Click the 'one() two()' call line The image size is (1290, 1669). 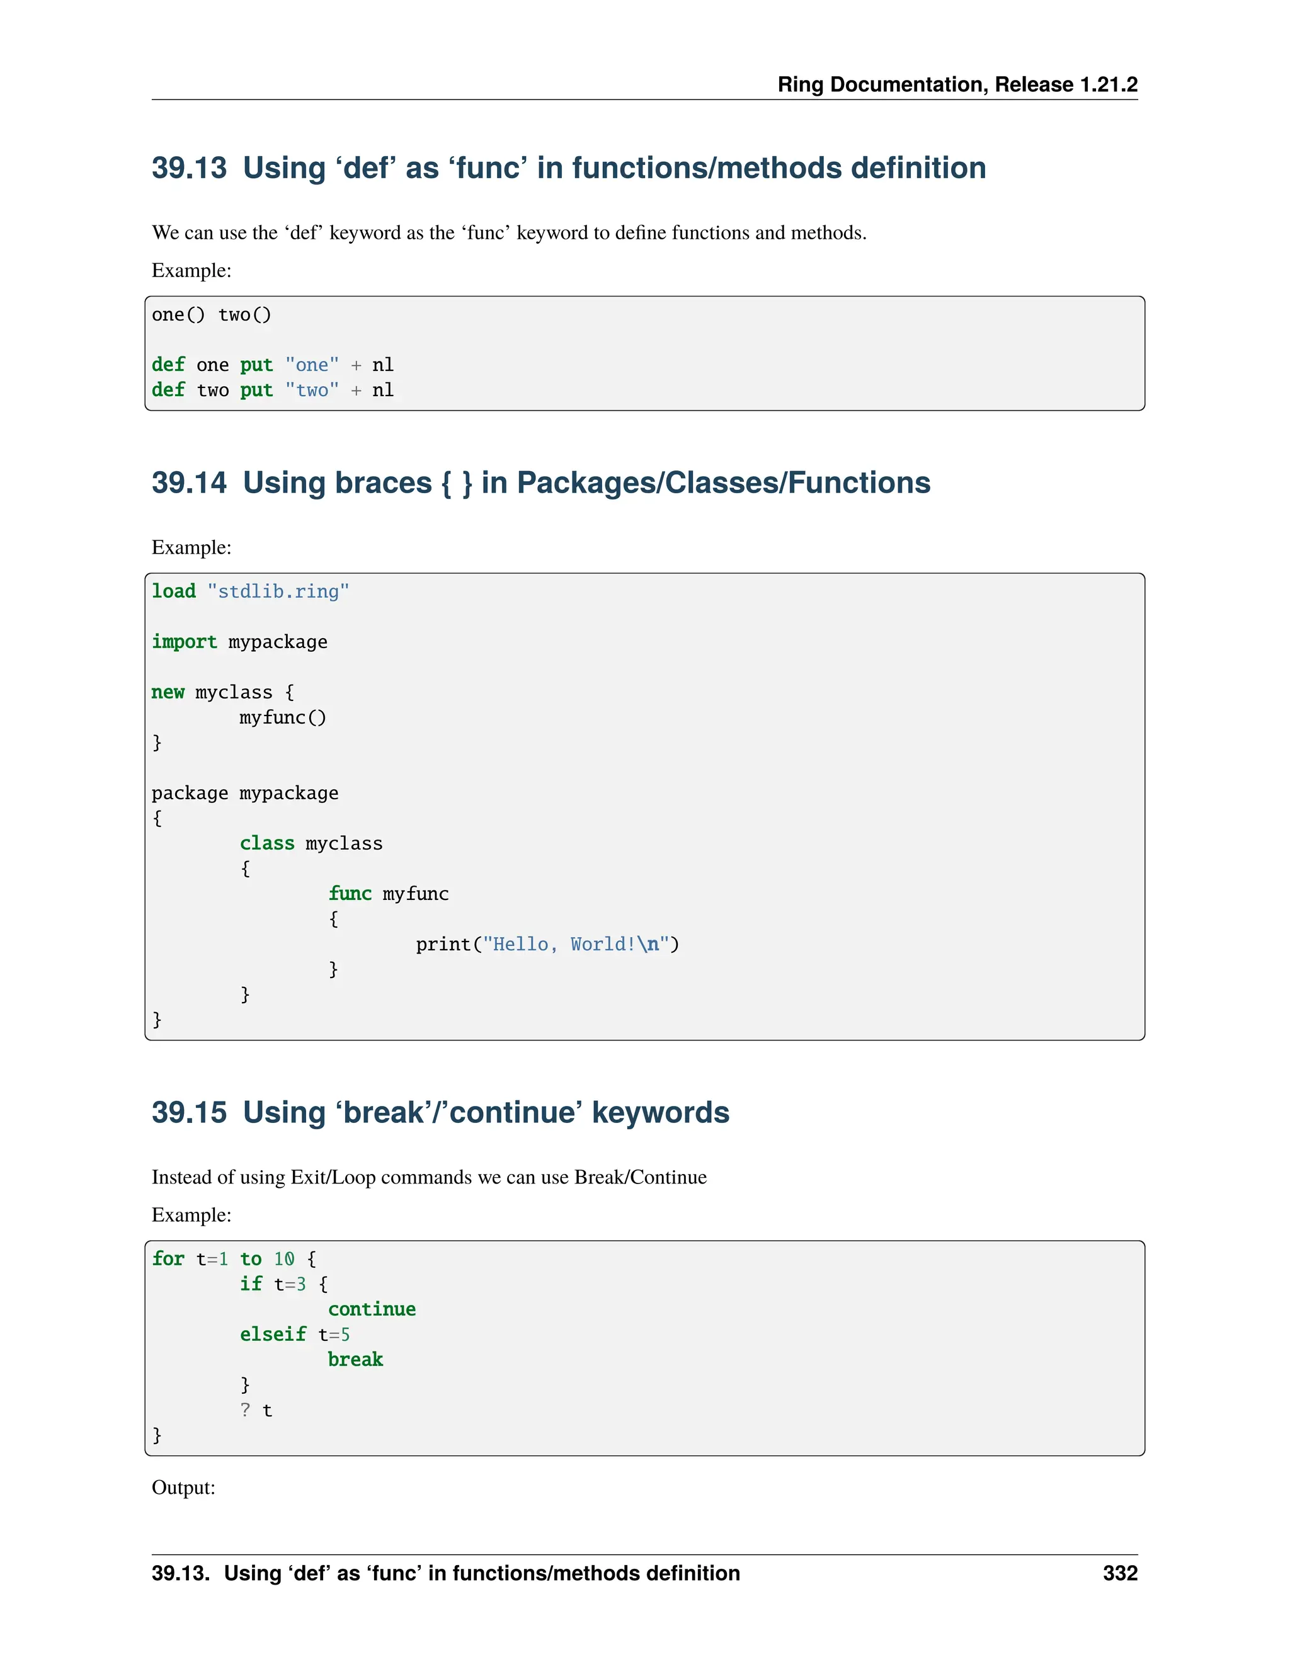212,315
